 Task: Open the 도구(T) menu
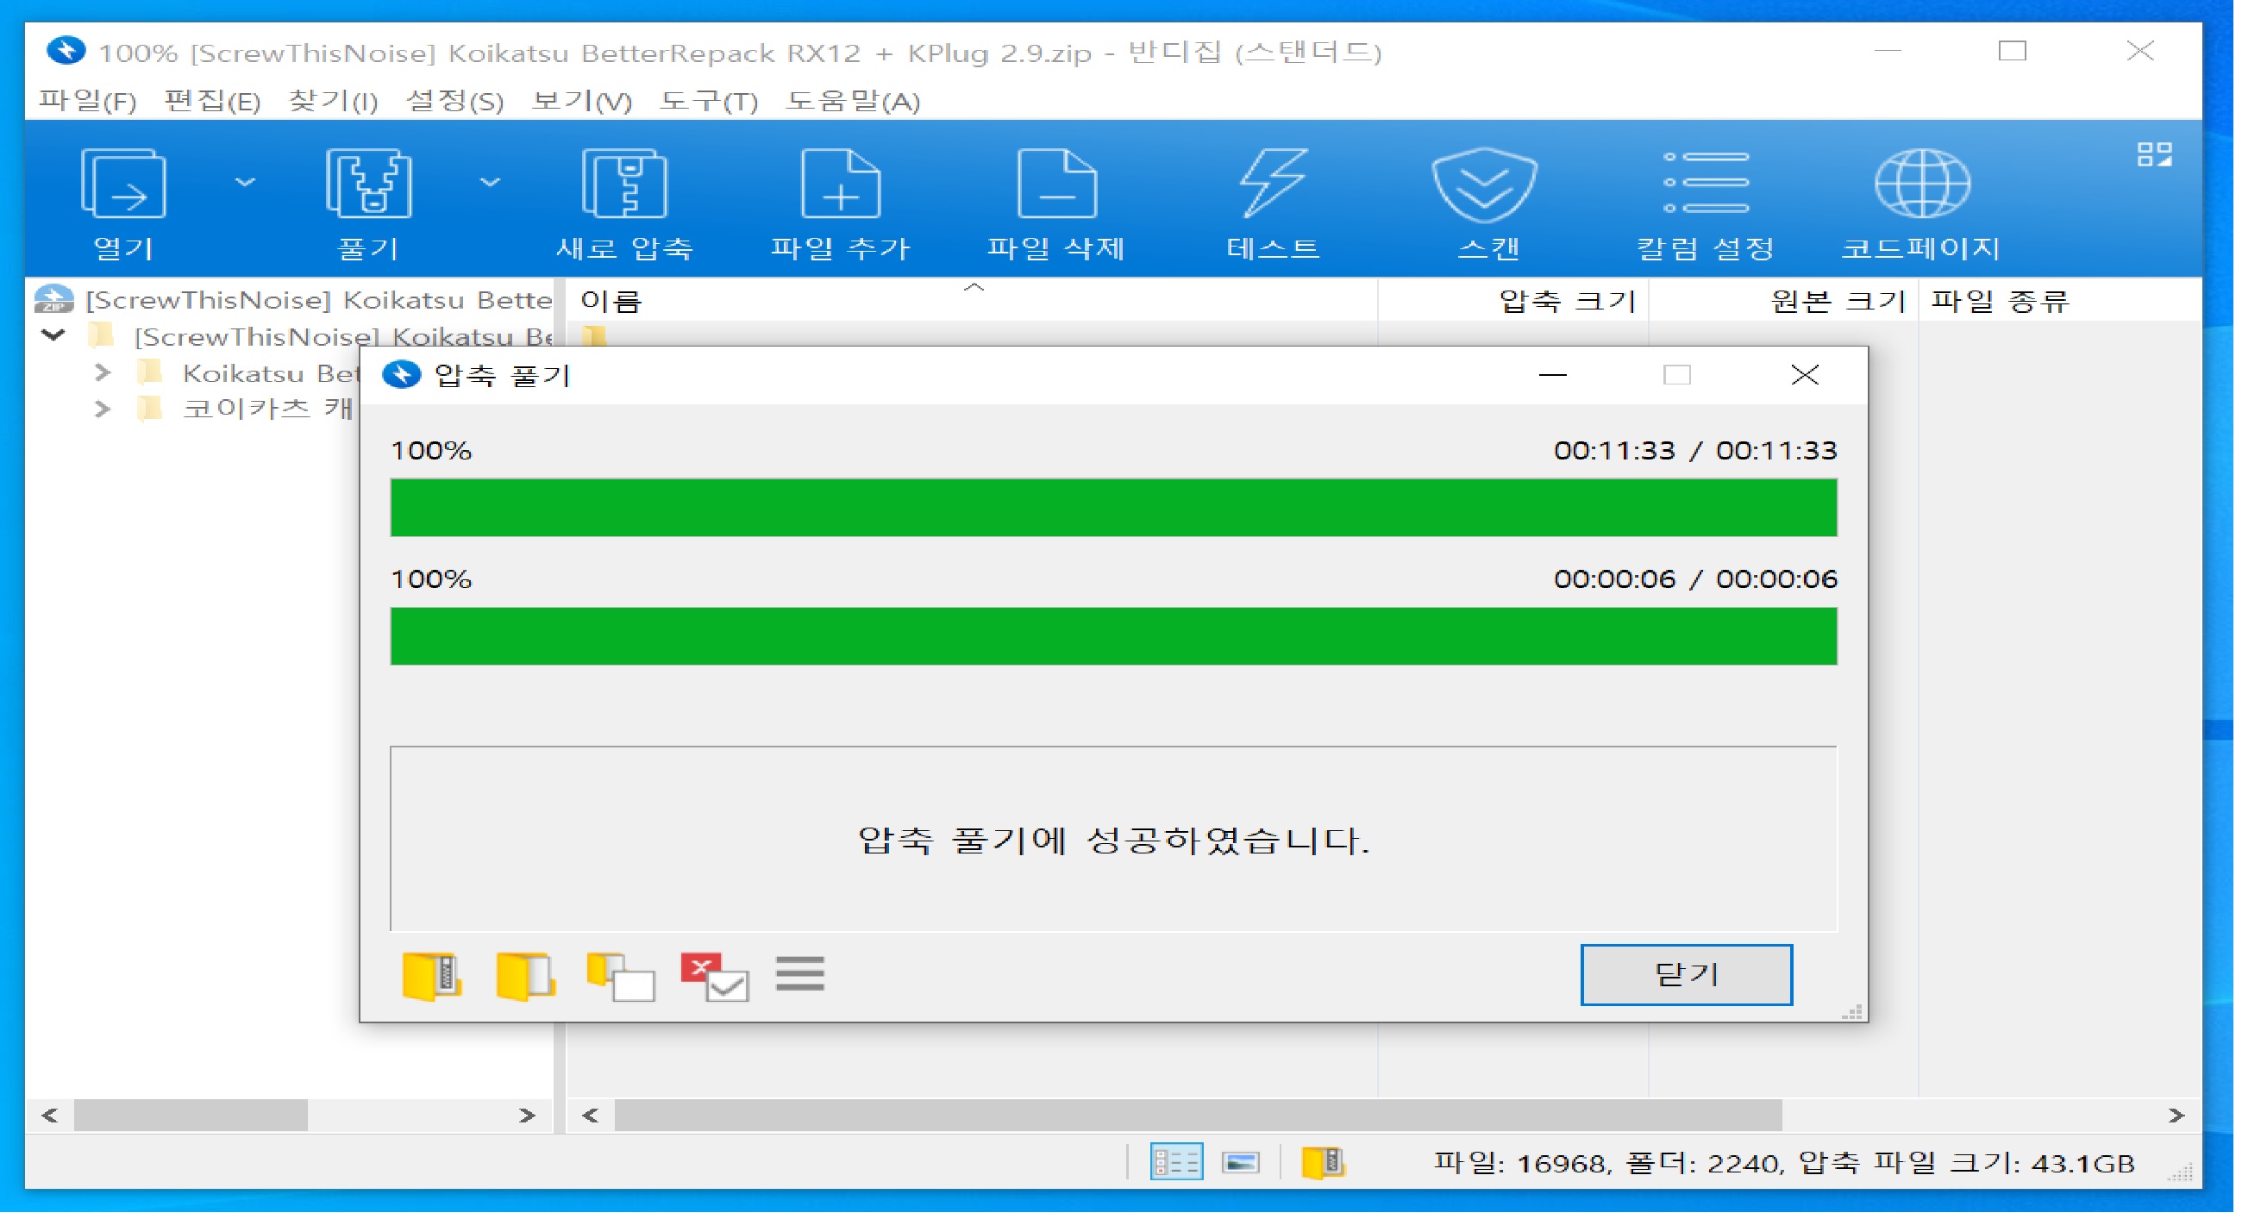[x=709, y=102]
